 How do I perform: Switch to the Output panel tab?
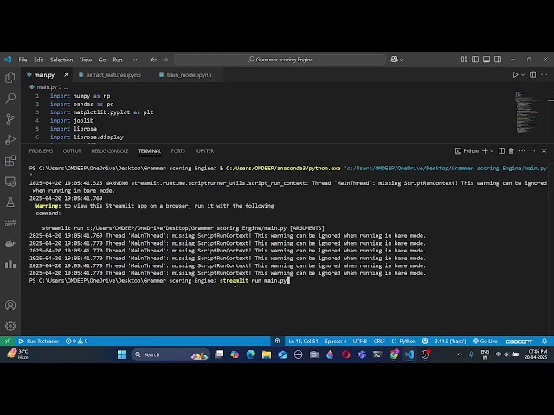pos(72,151)
